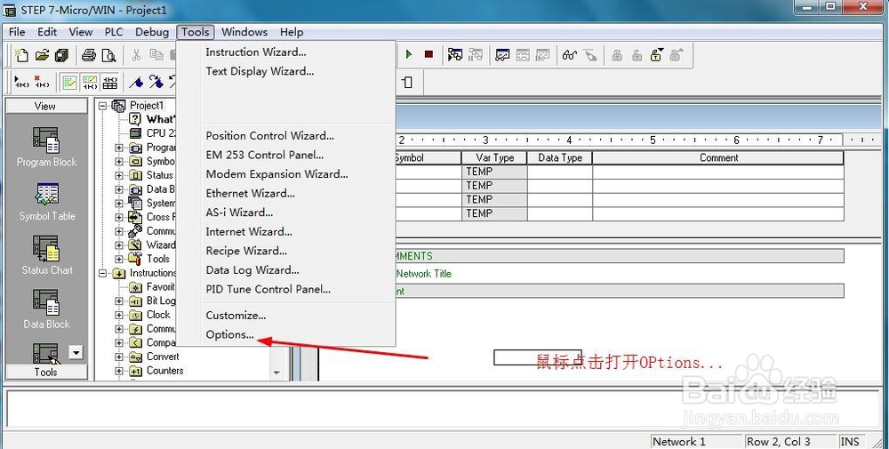The width and height of the screenshot is (889, 449).
Task: Create a new project with toolbar icon
Action: click(21, 55)
